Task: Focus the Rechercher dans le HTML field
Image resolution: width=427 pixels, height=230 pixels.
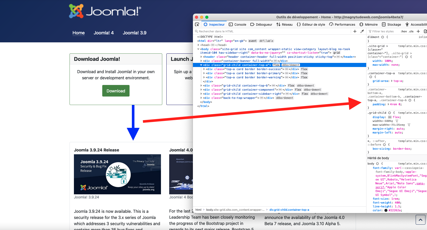Action: click(272, 31)
